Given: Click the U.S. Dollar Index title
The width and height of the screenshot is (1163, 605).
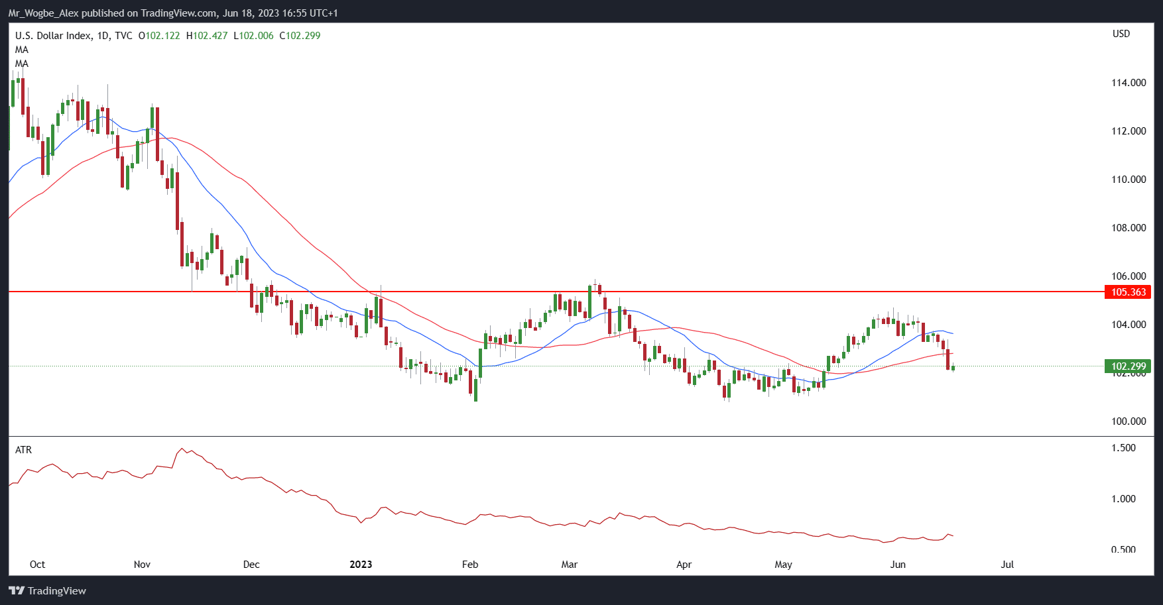Looking at the screenshot, I should point(53,36).
